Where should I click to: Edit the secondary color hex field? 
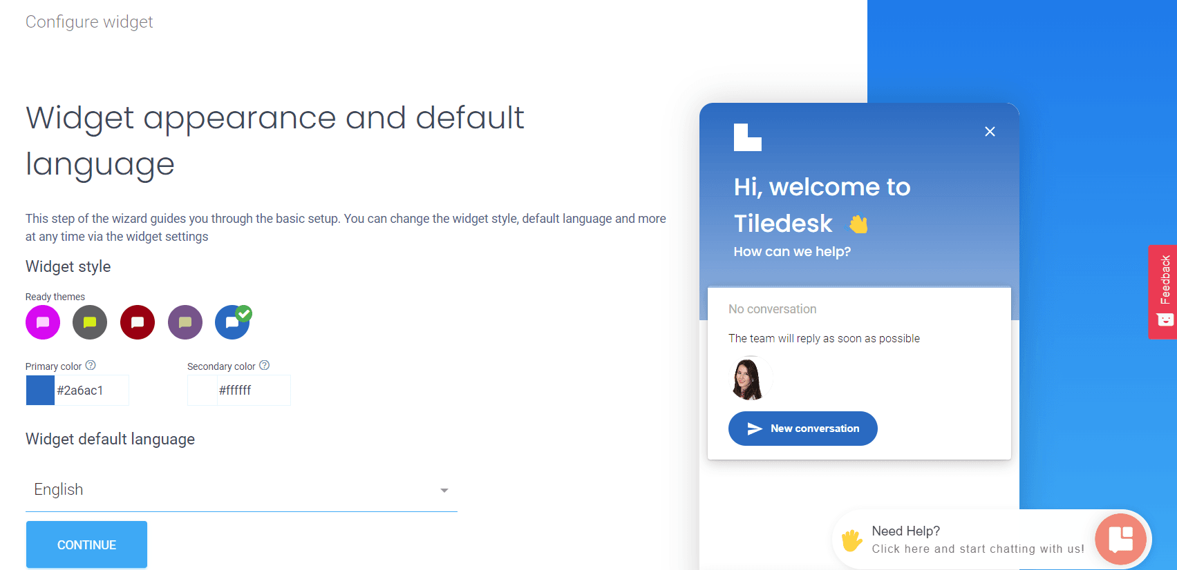(254, 390)
